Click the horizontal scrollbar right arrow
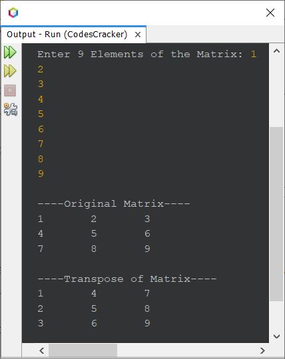 point(262,350)
